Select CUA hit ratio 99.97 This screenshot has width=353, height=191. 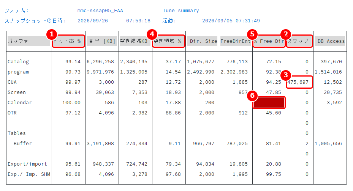73,82
